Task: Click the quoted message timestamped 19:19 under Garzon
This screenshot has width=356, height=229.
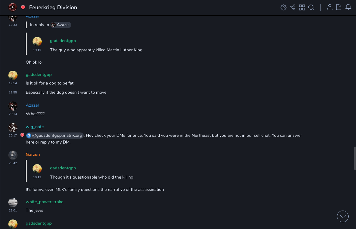Action: tap(91, 177)
